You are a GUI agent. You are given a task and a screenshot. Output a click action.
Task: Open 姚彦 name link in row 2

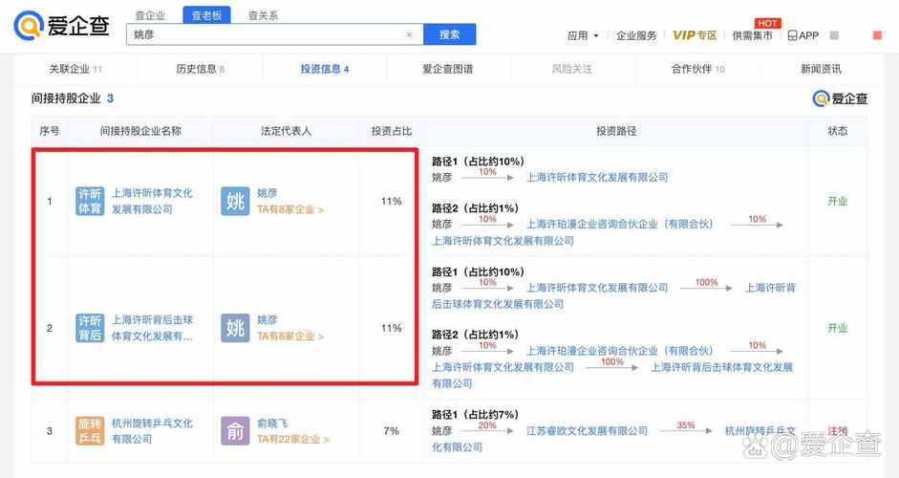coord(268,319)
